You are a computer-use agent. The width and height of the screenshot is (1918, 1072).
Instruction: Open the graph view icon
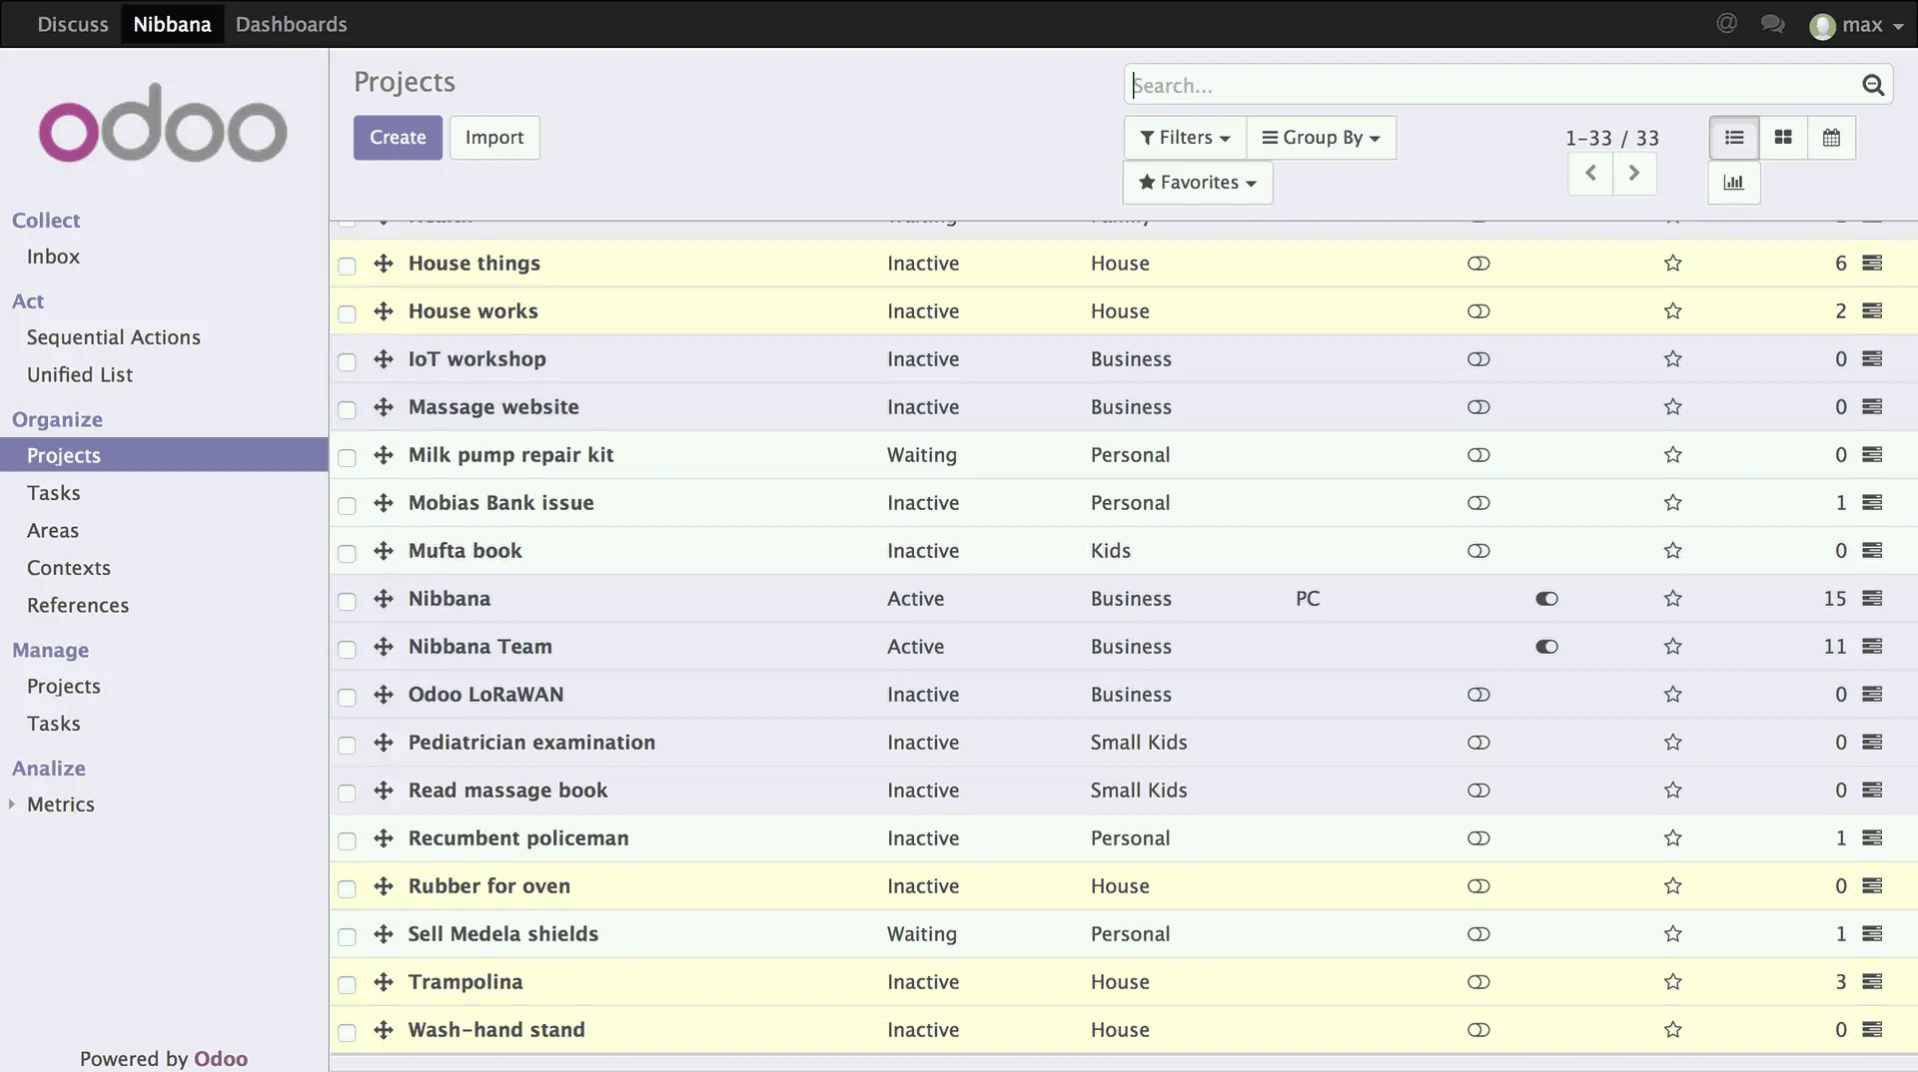coord(1733,183)
